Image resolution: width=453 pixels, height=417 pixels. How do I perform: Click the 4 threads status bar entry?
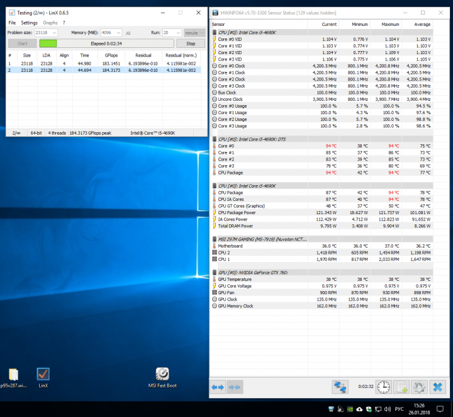click(57, 133)
